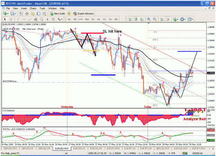Switch to EURJPY,H1 chart tab

[130, 148]
